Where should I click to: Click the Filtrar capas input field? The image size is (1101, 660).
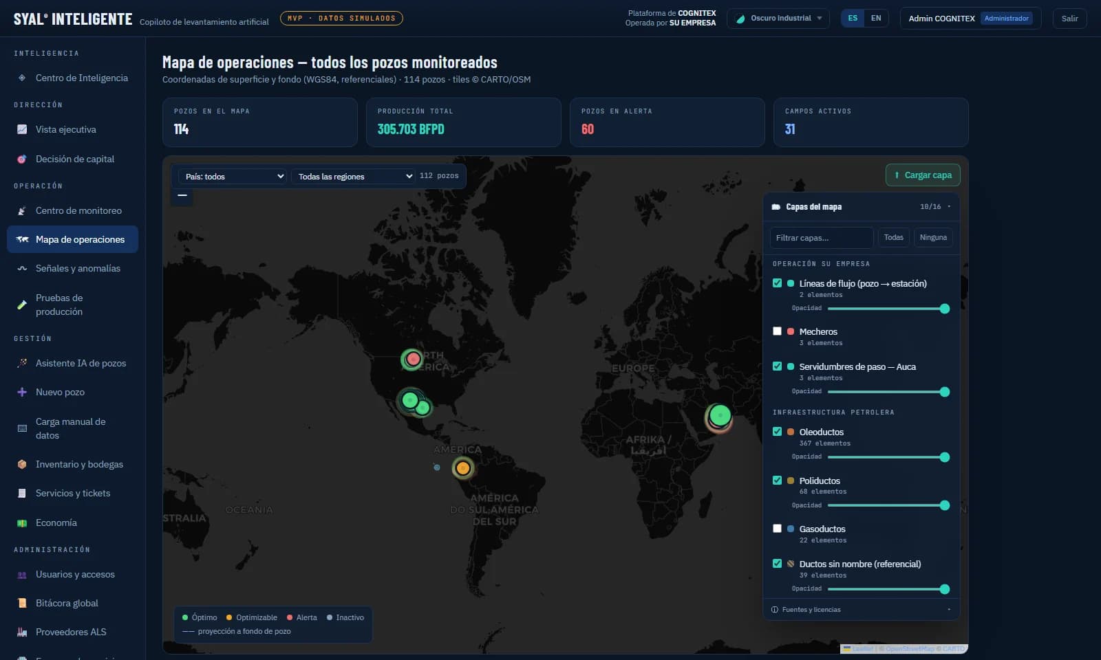click(x=821, y=237)
